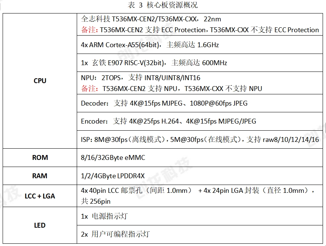Click the '共 256pin' text line
The width and height of the screenshot is (326, 246).
tap(96, 201)
